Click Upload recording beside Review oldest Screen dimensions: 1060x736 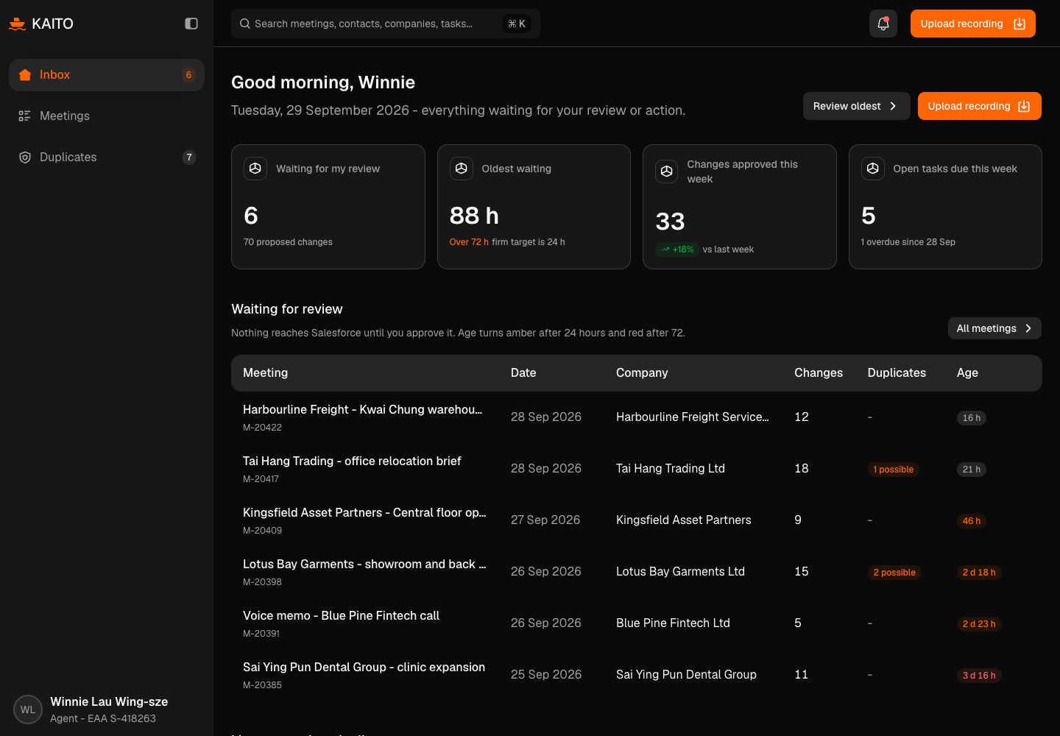[x=980, y=106]
